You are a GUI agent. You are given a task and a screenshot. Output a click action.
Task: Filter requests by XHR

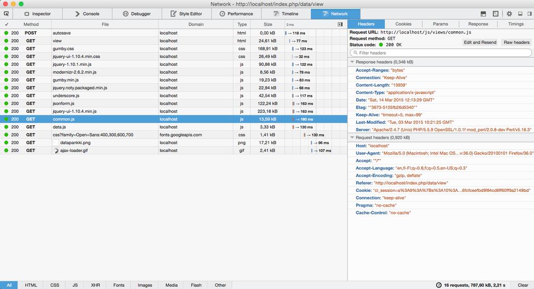[95, 285]
